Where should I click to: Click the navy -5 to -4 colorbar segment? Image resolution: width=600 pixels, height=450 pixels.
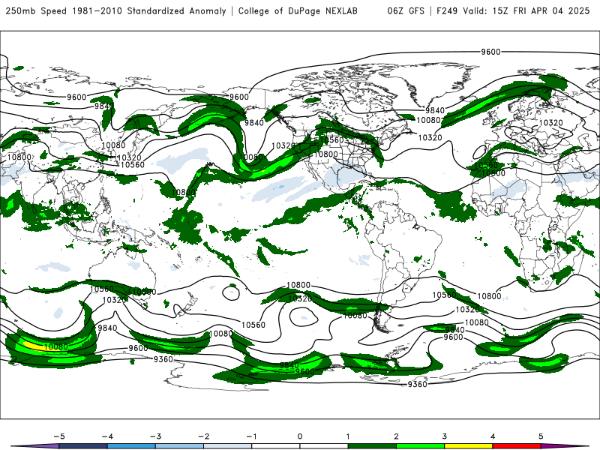[x=83, y=446]
